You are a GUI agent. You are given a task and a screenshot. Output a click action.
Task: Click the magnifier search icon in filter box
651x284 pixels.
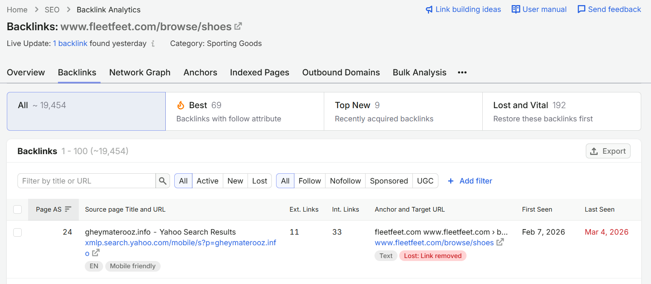click(x=163, y=181)
